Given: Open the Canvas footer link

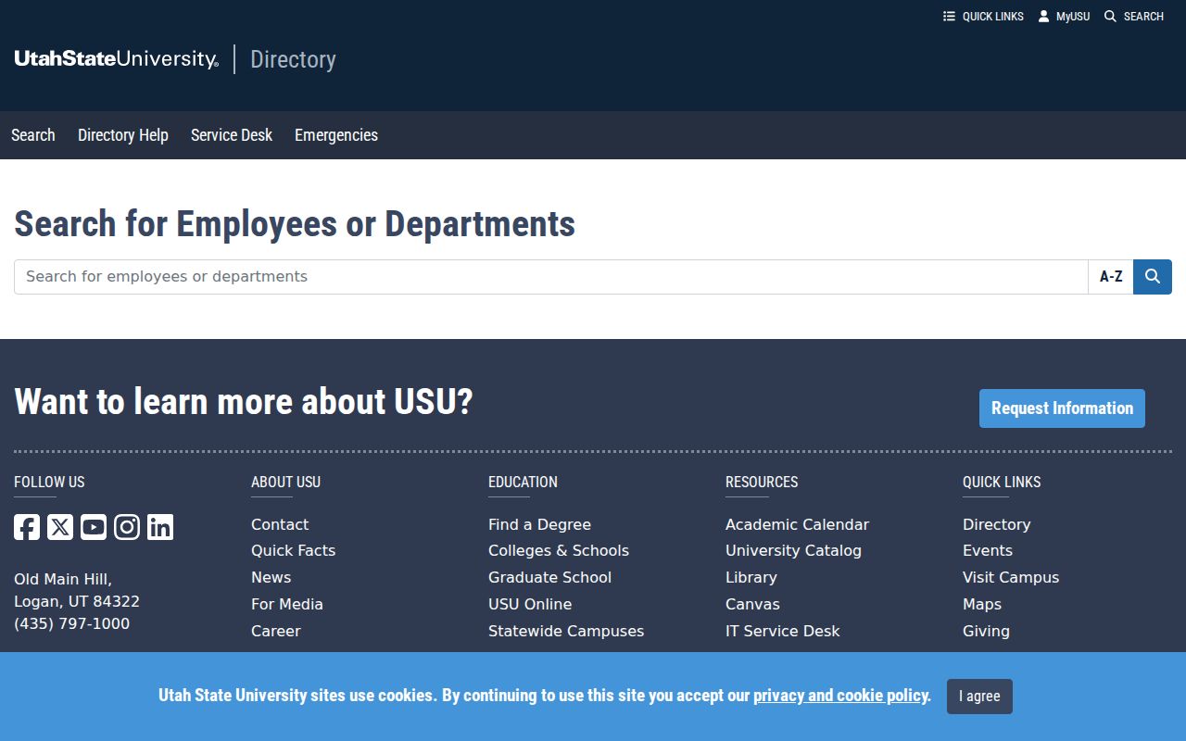Looking at the screenshot, I should (752, 604).
